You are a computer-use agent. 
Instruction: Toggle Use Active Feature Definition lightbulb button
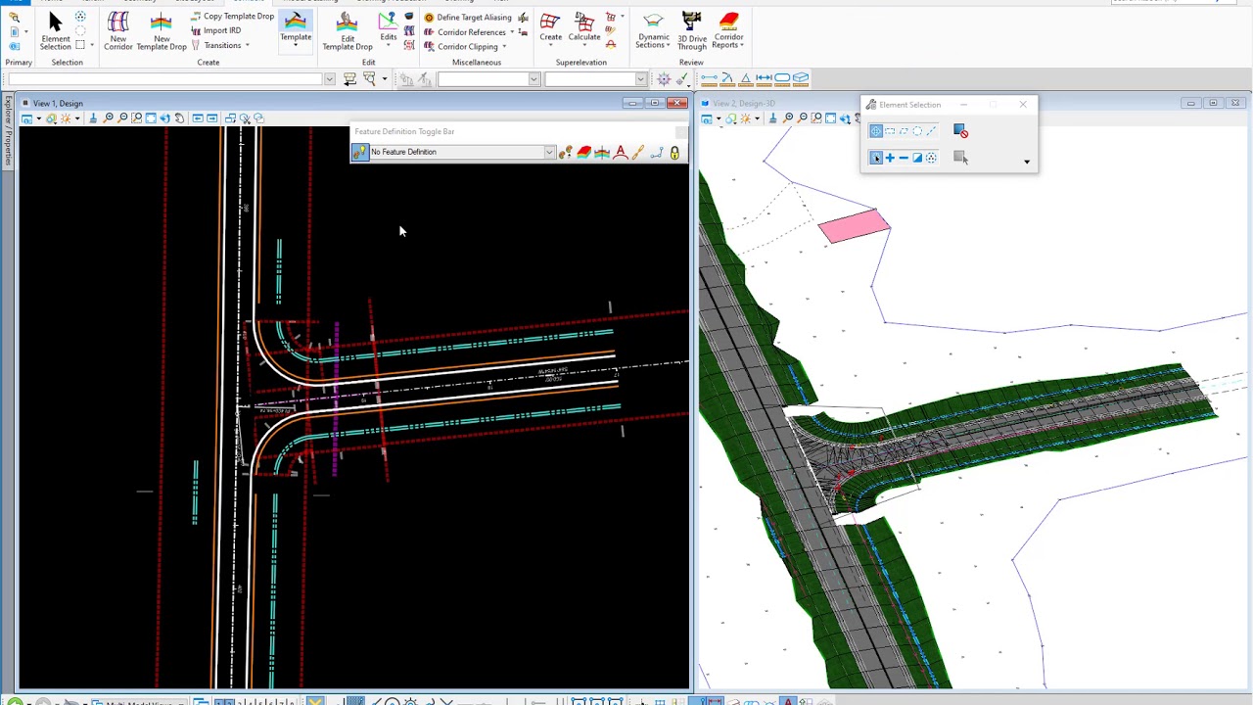(x=360, y=152)
